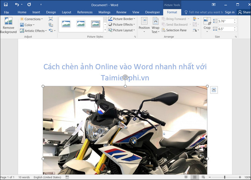Click the Redo/Repeat arrow in title bar
The width and height of the screenshot is (251, 180).
(x=29, y=4)
